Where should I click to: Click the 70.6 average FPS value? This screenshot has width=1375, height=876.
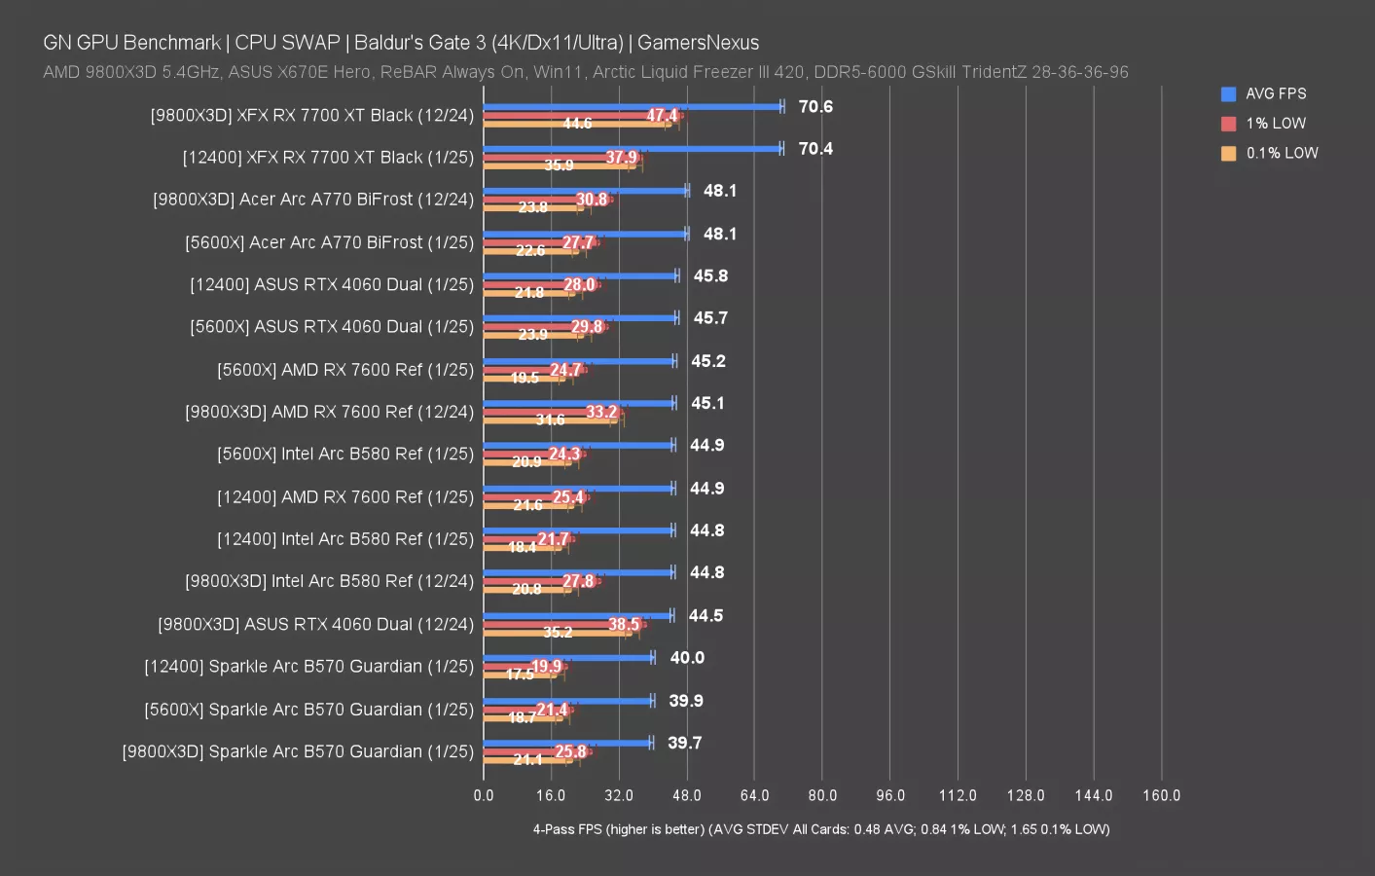[x=815, y=107]
